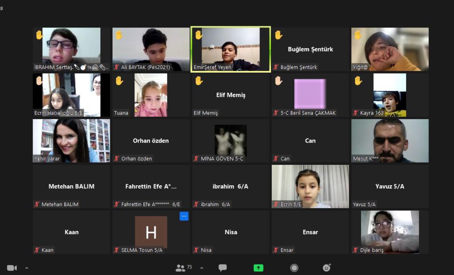The width and height of the screenshot is (454, 275).
Task: Open the Chat panel
Action: pos(223,268)
